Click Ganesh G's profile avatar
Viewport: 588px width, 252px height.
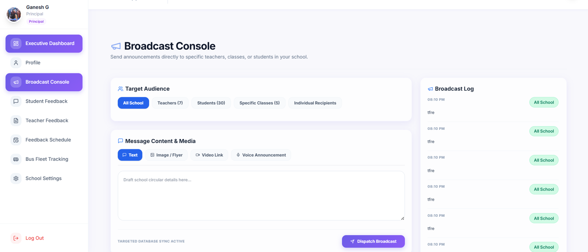pyautogui.click(x=14, y=14)
